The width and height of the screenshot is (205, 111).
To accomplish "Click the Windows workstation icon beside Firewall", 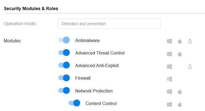I will 170,79.
